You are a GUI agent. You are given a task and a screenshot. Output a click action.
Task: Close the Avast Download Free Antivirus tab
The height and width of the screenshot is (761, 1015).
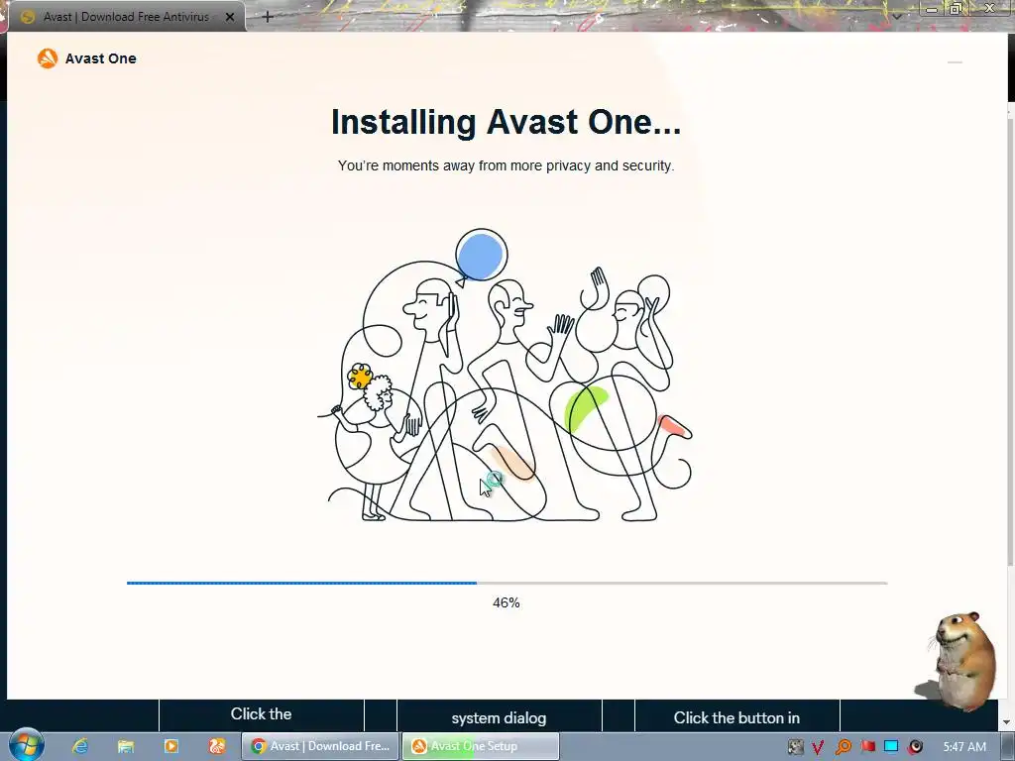click(x=230, y=18)
